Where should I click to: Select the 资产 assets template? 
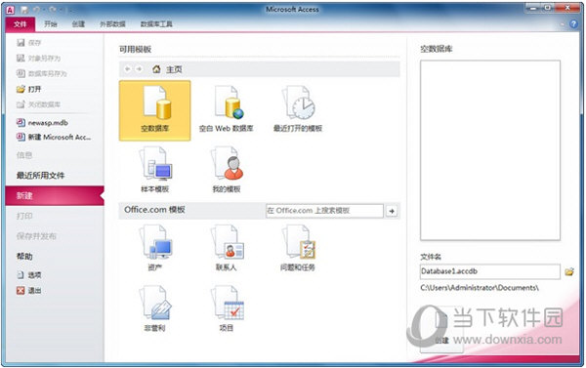pos(154,248)
